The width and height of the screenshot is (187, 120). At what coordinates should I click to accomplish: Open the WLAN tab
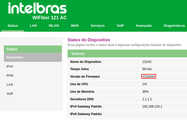(54, 26)
